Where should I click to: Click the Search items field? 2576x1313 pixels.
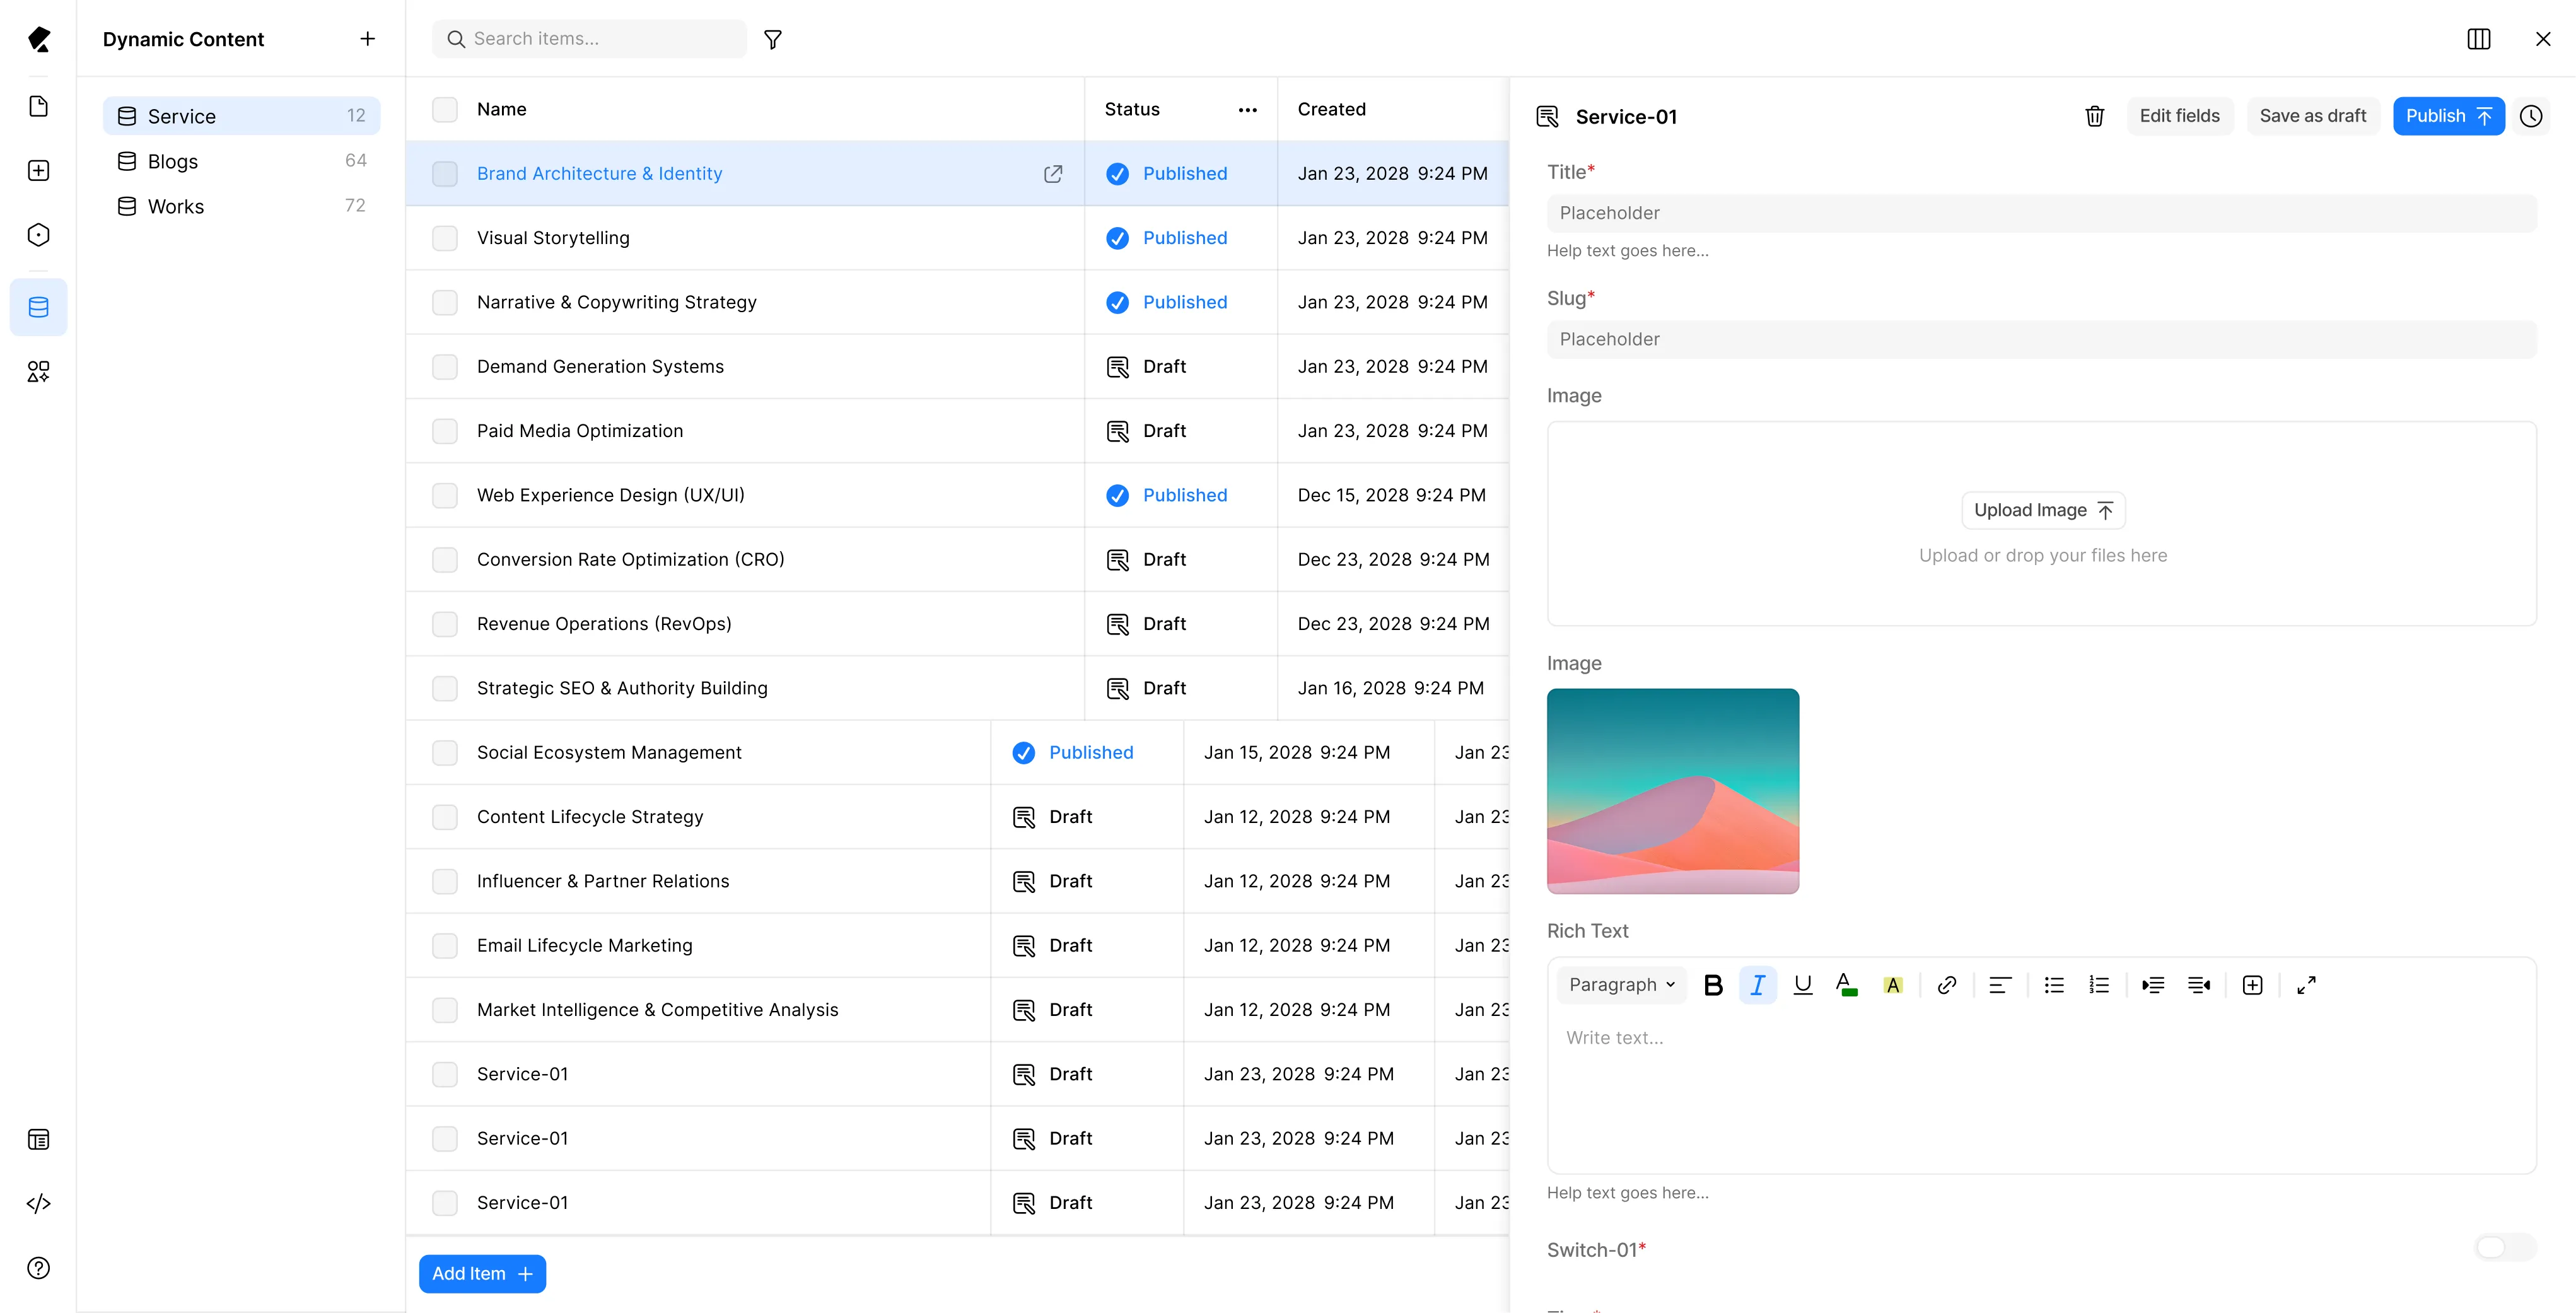click(590, 39)
